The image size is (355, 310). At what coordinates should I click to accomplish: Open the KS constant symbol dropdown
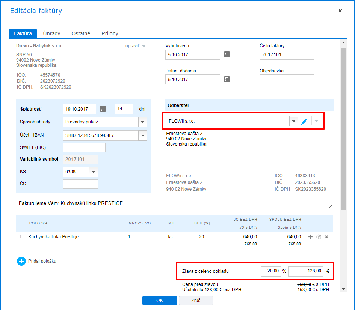point(94,172)
